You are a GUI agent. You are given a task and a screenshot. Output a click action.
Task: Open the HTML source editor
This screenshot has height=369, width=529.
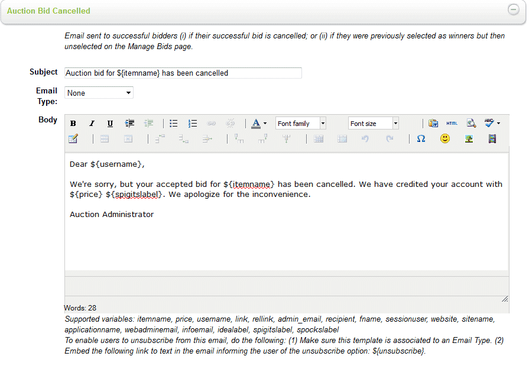(x=452, y=123)
